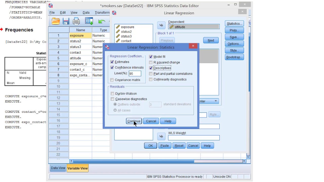Open the View menu
The image size is (324, 182).
74,12
